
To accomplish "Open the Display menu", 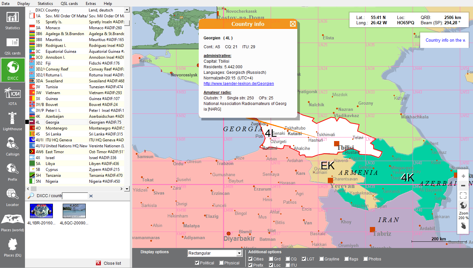I will (x=23, y=4).
